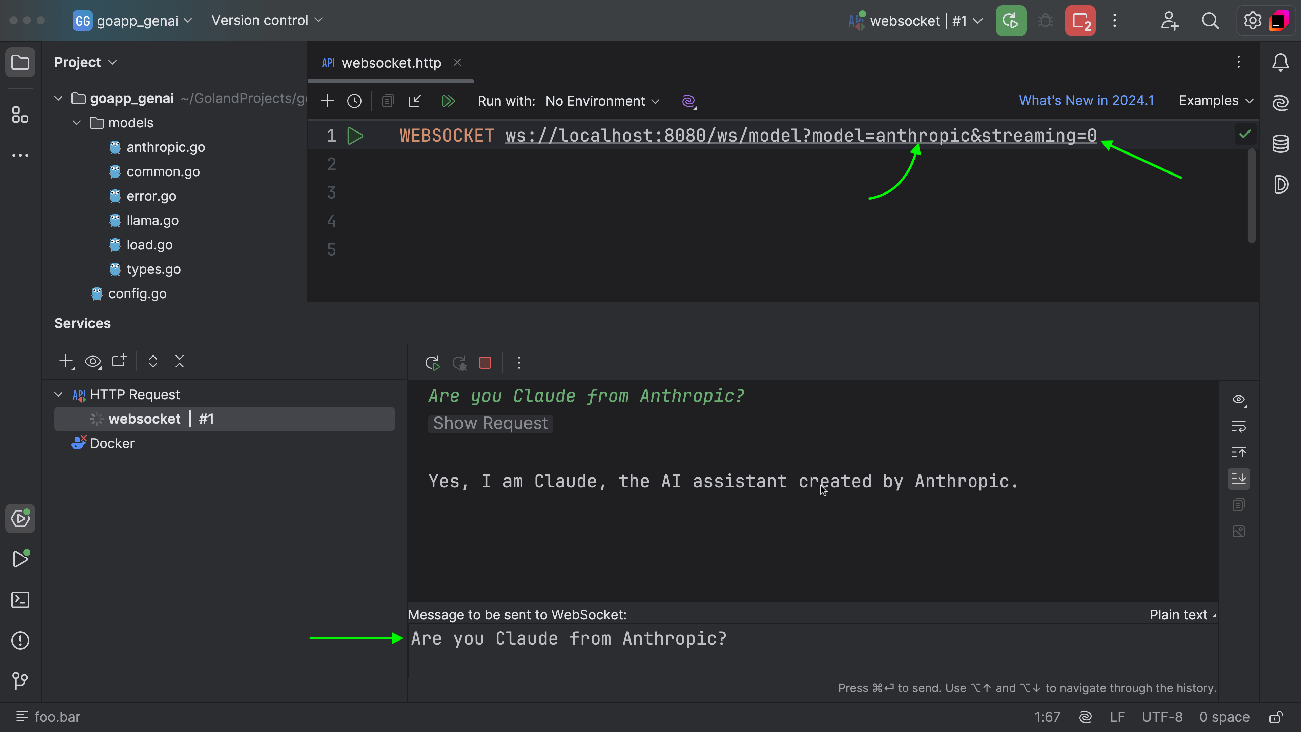Click Run All Requests double-arrow icon
This screenshot has height=732, width=1301.
pyautogui.click(x=448, y=101)
